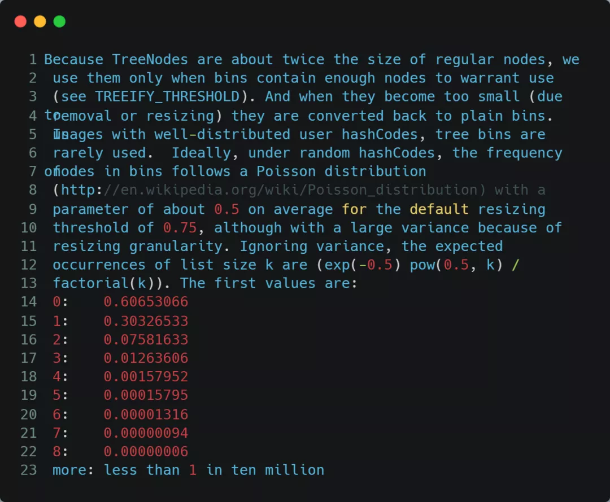Screen dimensions: 610x502
Task: Click the words Poisson distribution on line 7
Action: 341,171
